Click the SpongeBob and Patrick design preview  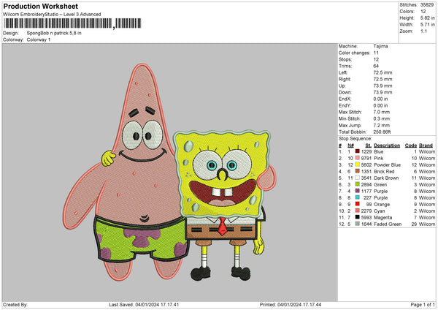170,173
